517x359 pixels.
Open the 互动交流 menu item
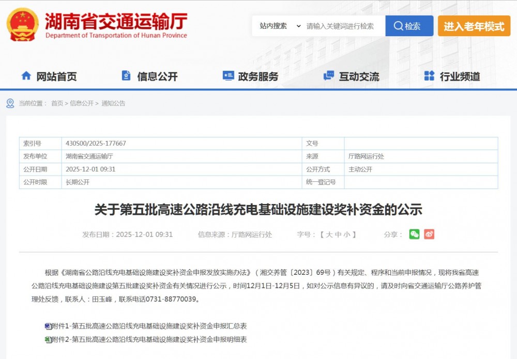(x=359, y=76)
